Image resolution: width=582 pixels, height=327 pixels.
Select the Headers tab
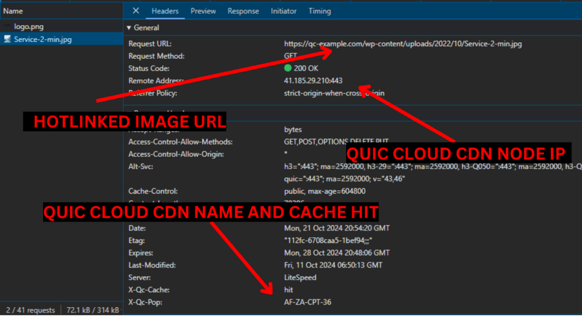click(x=165, y=11)
